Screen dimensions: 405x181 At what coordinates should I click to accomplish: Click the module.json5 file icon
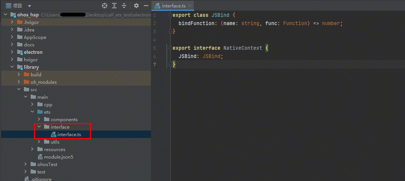40,157
